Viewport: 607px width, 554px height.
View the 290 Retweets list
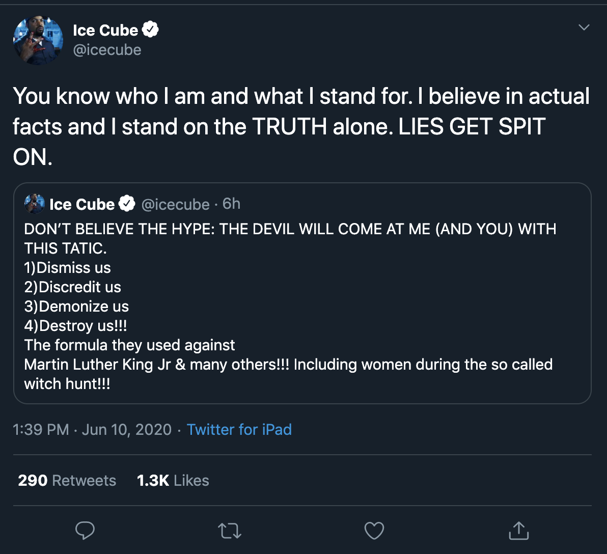point(67,480)
